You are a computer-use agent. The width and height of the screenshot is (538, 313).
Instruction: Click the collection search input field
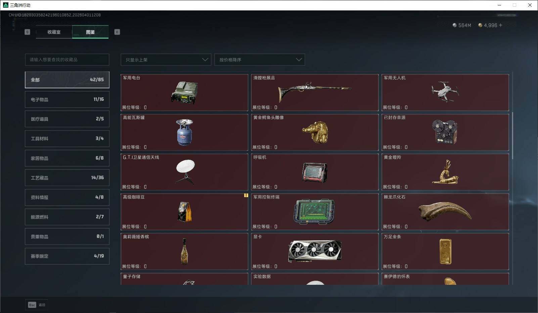[x=67, y=59]
